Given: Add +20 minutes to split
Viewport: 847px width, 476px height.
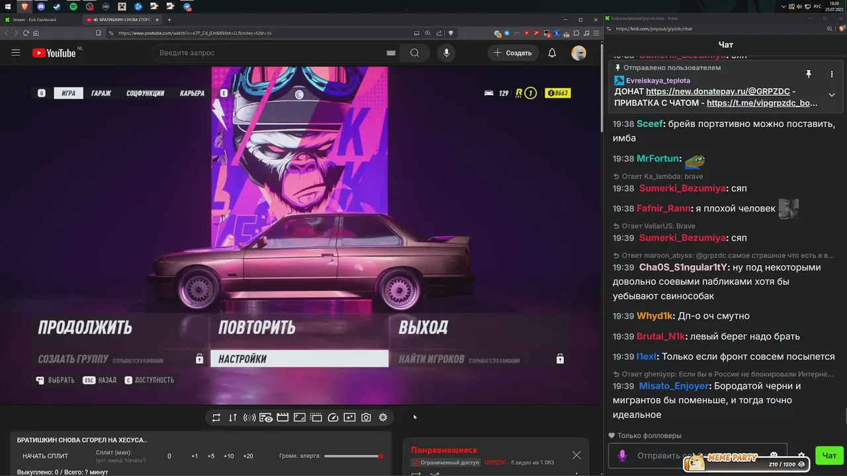Looking at the screenshot, I should click(x=248, y=456).
